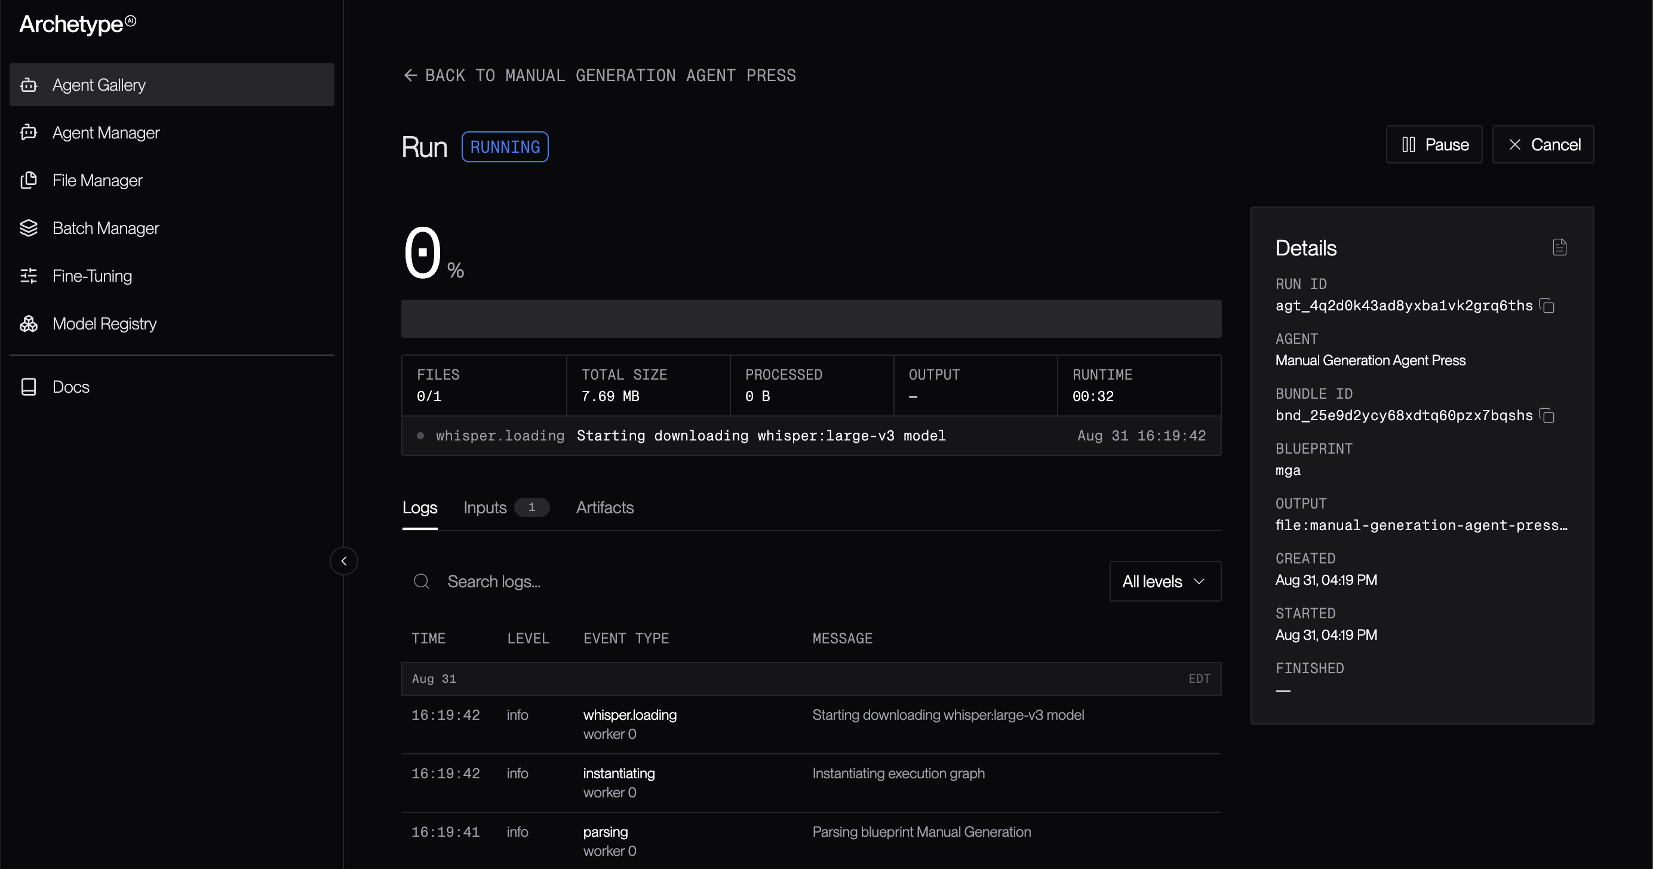The height and width of the screenshot is (869, 1653).
Task: Click the Fine-Tuning sliders icon
Action: click(29, 276)
